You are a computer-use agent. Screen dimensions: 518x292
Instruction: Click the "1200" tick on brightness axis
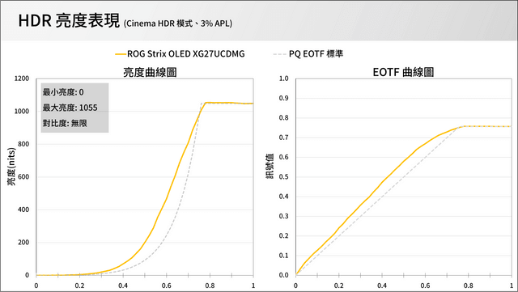22,78
